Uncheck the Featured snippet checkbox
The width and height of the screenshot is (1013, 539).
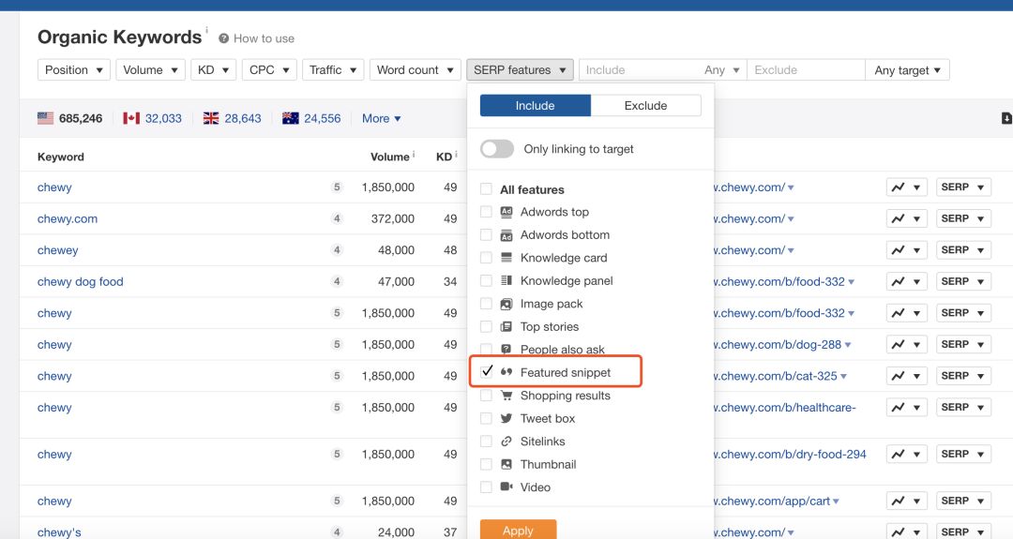click(487, 372)
